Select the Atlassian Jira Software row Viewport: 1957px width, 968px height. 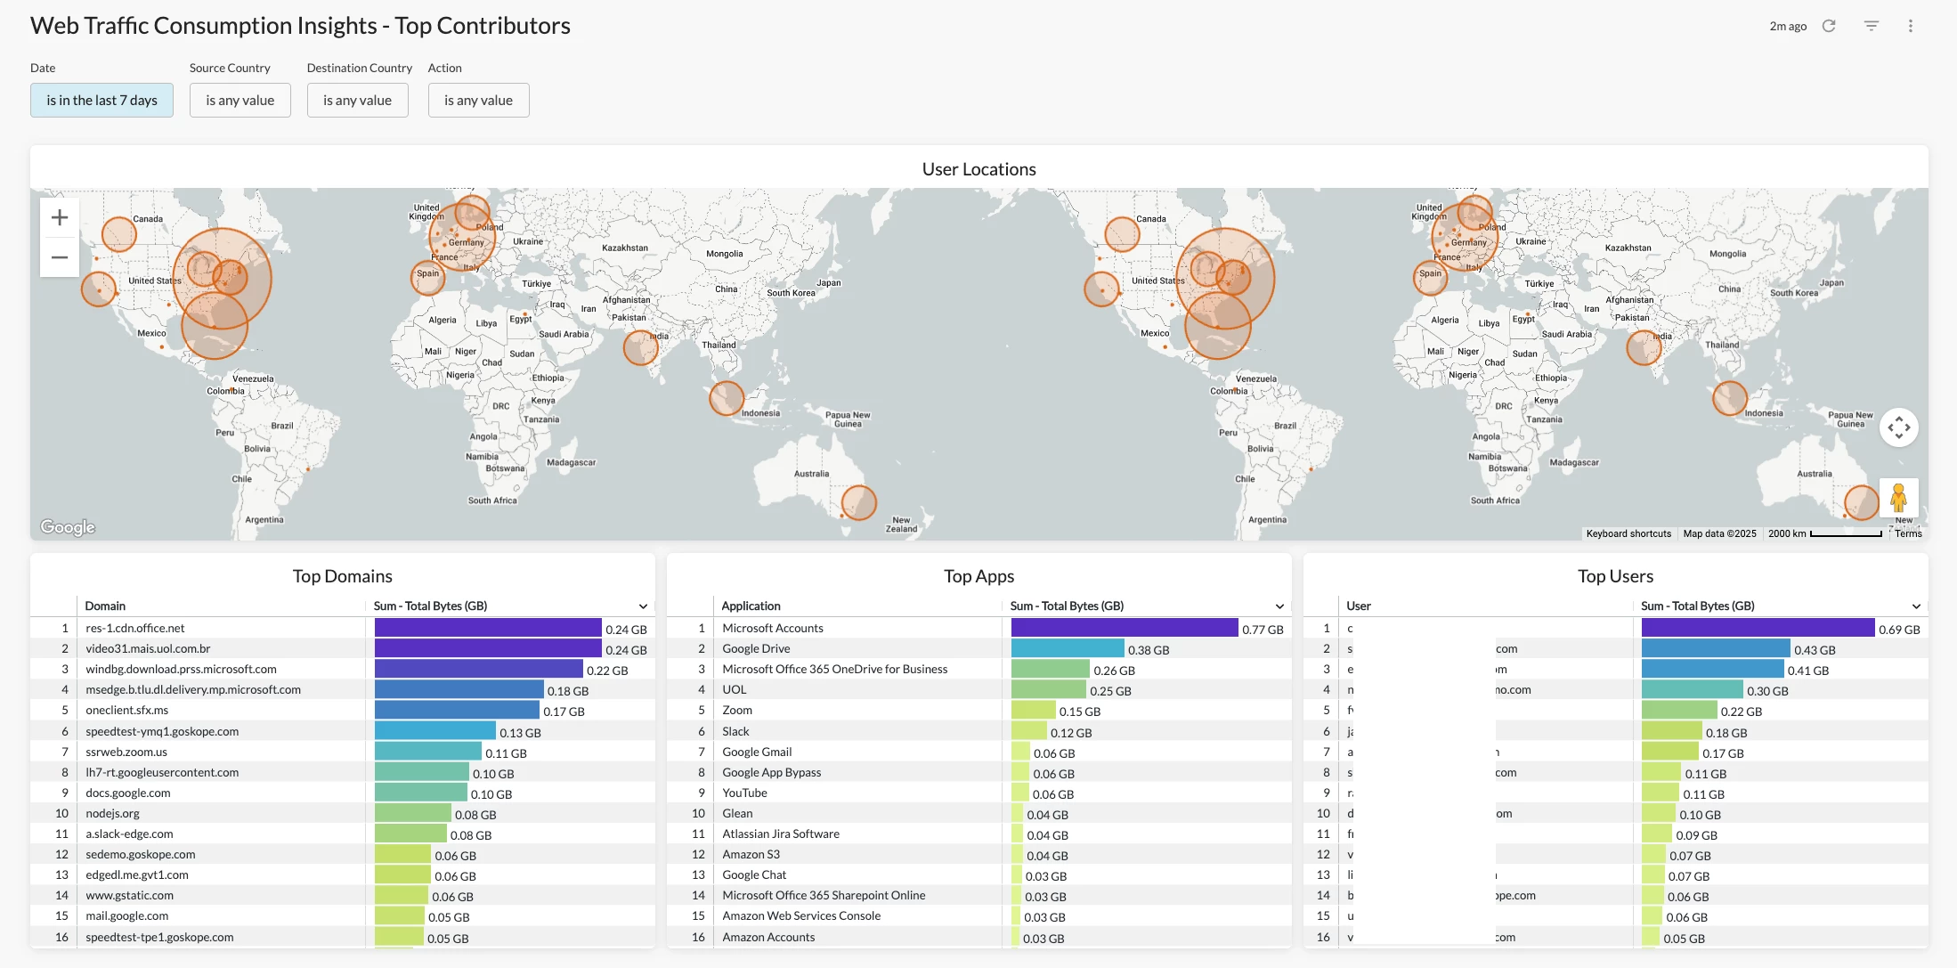(x=979, y=834)
